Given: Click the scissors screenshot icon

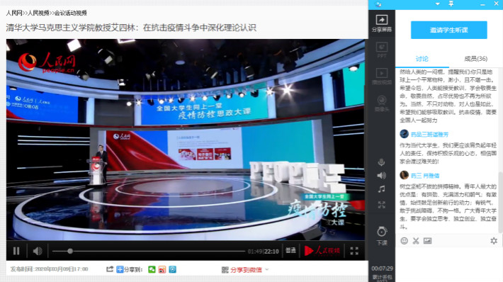Looking at the screenshot, I should click(x=416, y=241).
